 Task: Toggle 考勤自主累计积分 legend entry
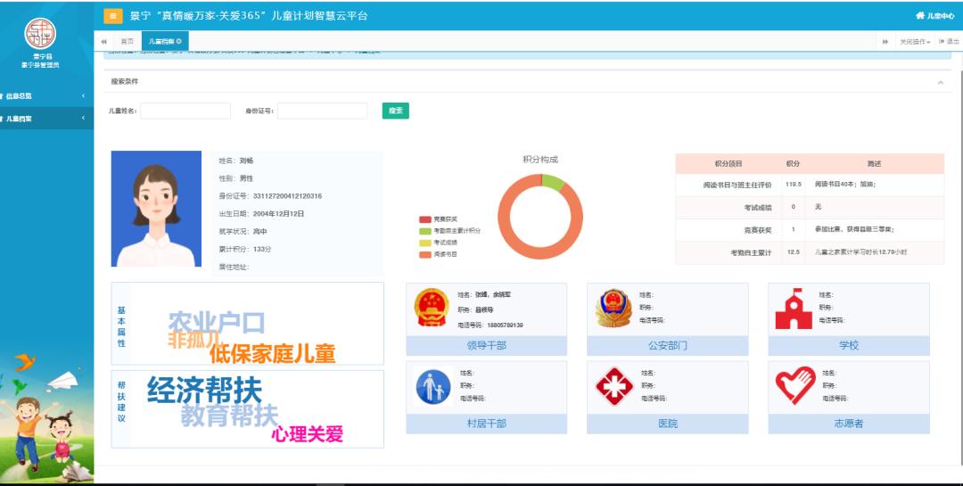pos(449,230)
